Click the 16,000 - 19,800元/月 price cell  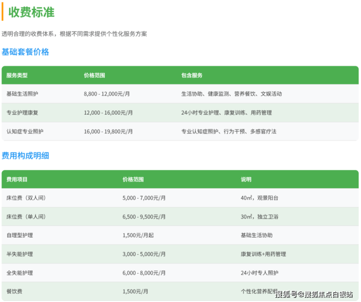(108, 131)
